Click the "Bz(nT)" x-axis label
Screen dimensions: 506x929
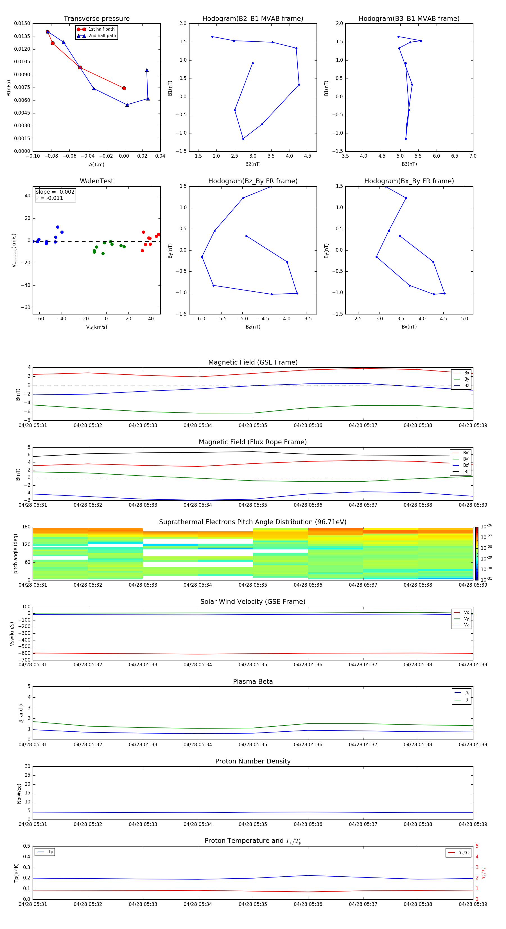(253, 327)
